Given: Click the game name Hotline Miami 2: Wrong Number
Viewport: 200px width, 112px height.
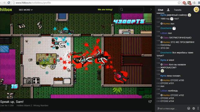Looking at the screenshot, I should (x=32, y=105).
